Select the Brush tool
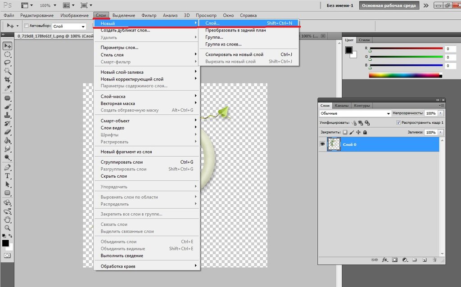 coord(7,107)
